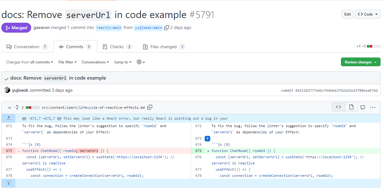Click commit hash 6651182777ebbcfb6b6a text
Image resolution: width=384 pixels, height=193 pixels.
(337, 90)
